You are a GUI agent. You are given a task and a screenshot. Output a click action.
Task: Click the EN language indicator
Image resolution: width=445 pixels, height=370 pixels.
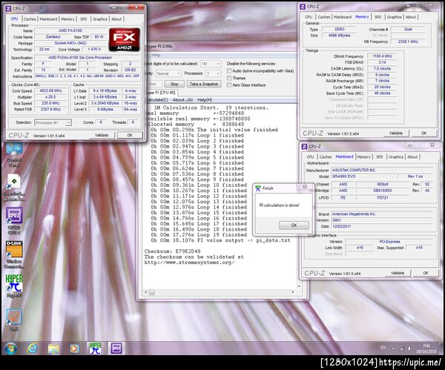click(x=383, y=348)
